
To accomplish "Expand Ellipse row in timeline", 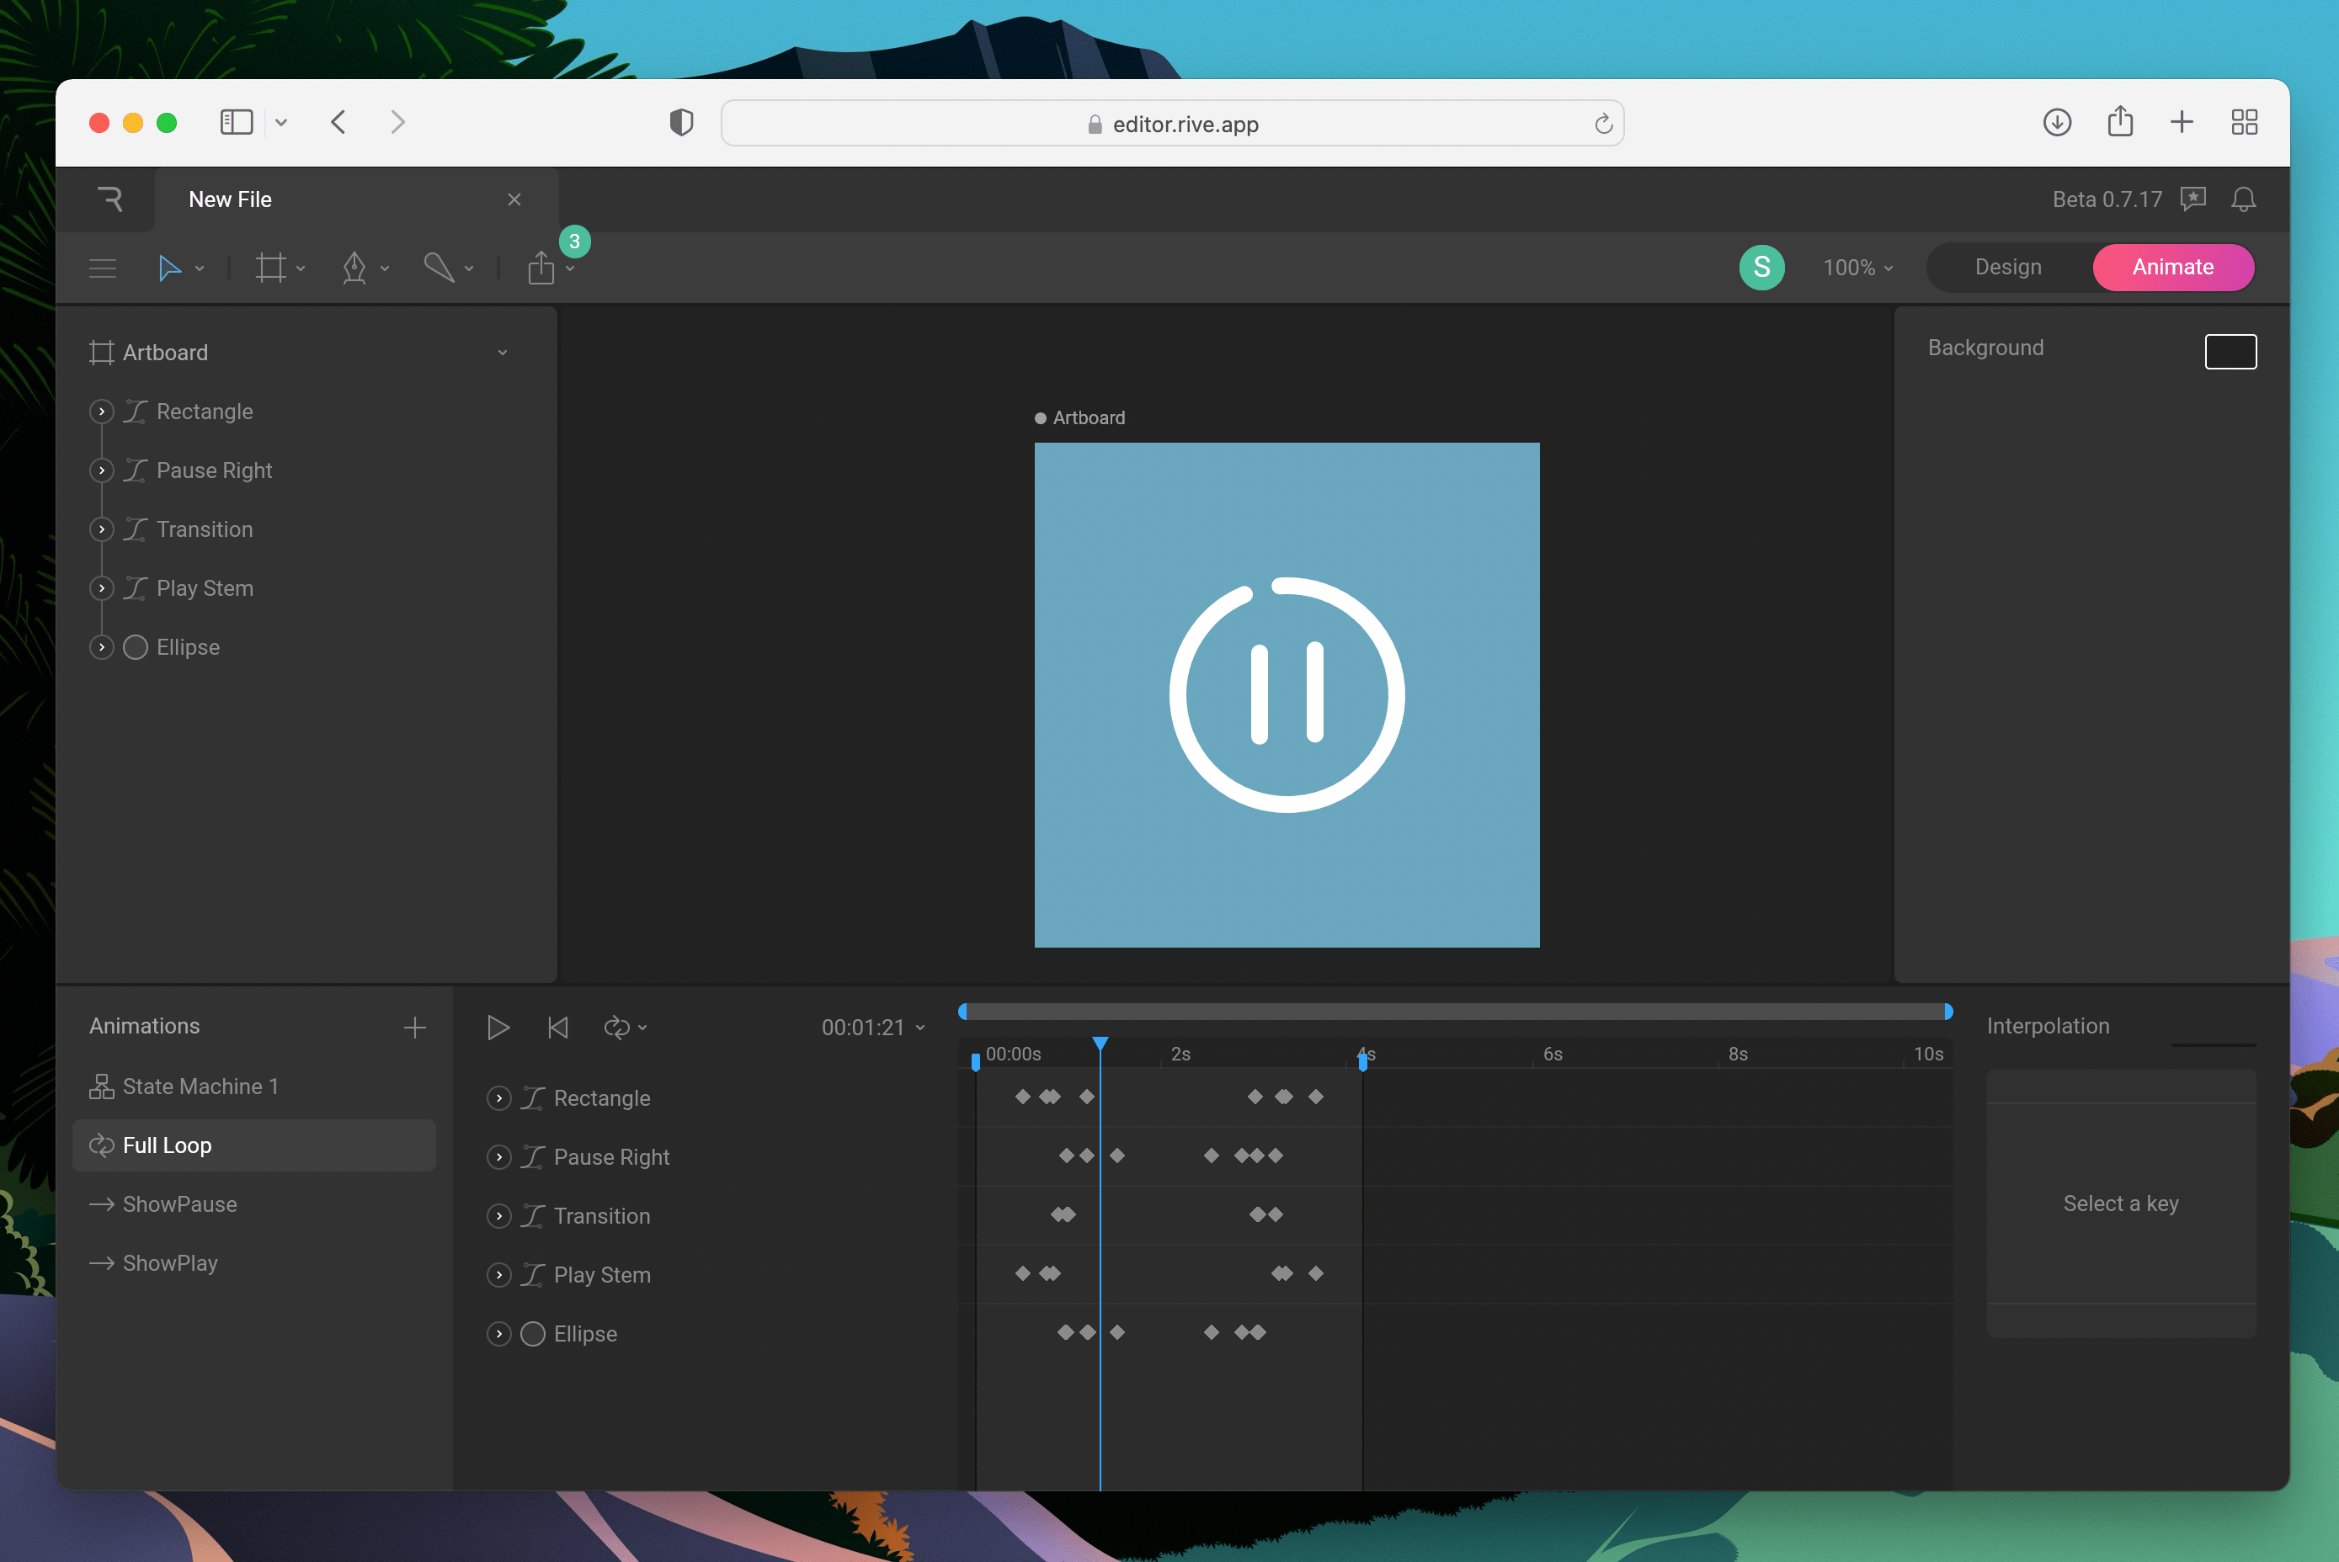I will coord(499,1334).
